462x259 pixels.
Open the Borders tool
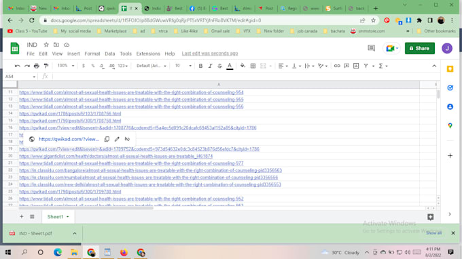pos(253,66)
